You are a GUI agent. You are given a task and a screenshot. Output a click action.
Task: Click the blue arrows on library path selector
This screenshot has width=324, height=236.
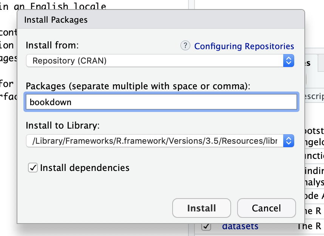[289, 141]
